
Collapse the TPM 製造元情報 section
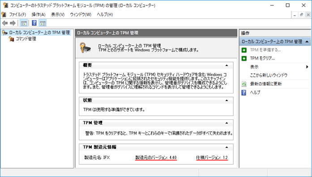227,147
